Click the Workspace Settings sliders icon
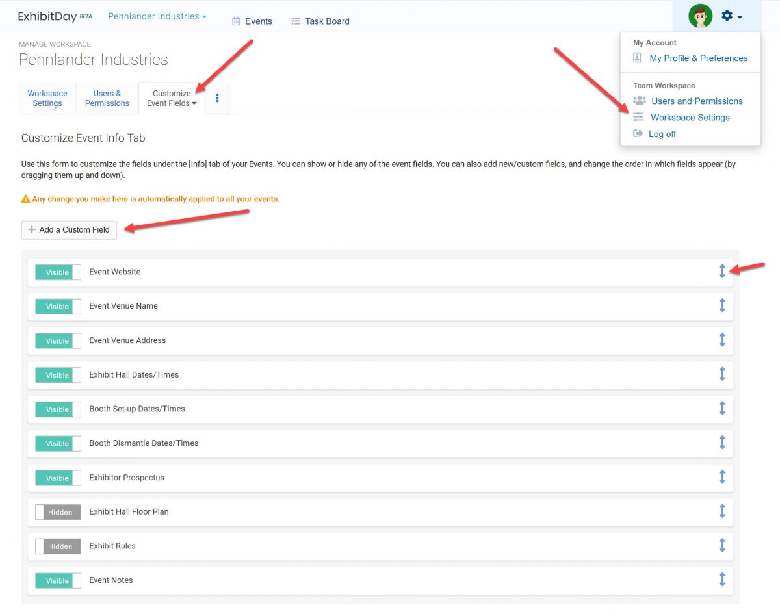This screenshot has height=616, width=780. [638, 117]
